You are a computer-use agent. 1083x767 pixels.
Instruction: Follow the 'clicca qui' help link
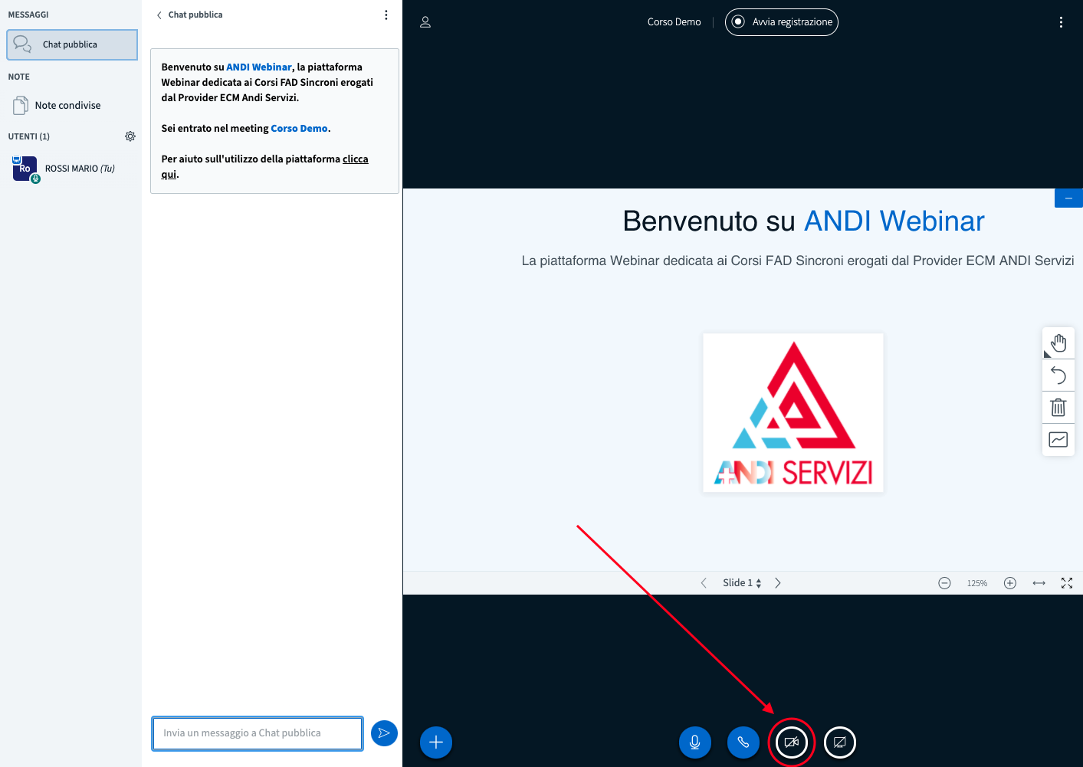pos(355,159)
